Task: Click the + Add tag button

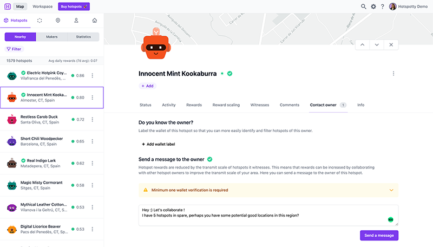Action: tap(147, 86)
